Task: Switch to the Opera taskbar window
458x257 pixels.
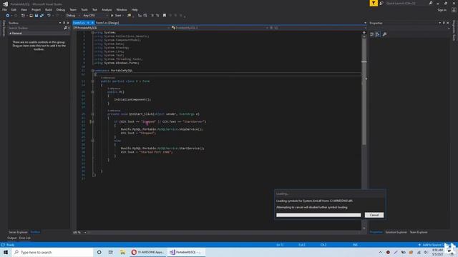Action: [148, 252]
